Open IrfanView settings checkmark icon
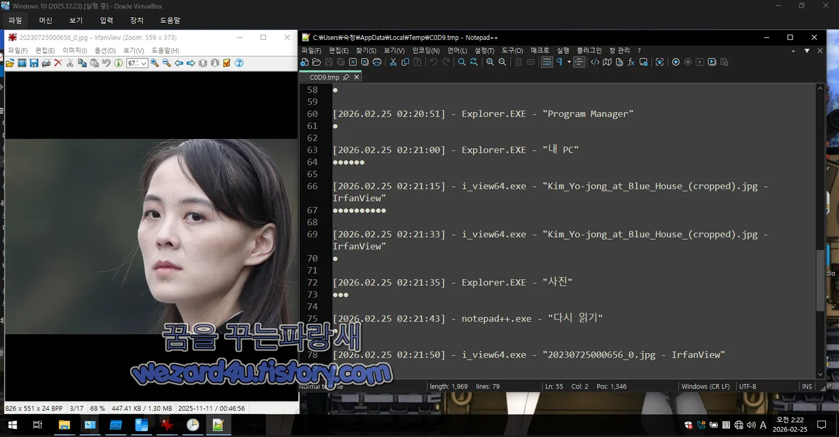Viewport: 839px width, 437px height. pos(227,63)
